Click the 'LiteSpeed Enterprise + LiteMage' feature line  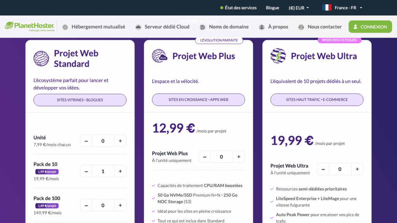316,202
